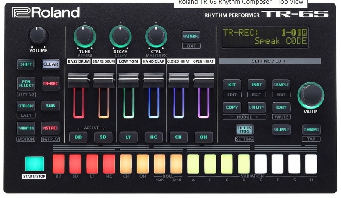Viewport: 341px width, 198px height.
Task: Click the Roland logo
Action: (46, 12)
